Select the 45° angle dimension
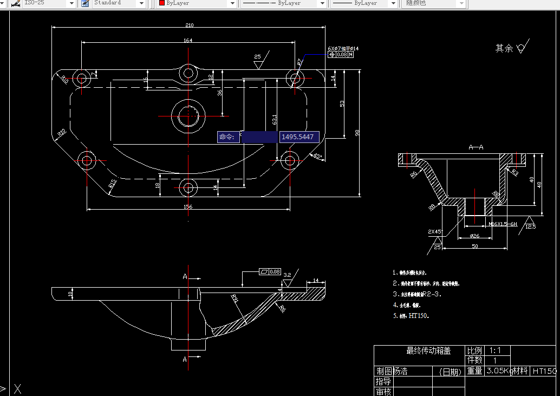This screenshot has width=560, height=396. [317, 156]
